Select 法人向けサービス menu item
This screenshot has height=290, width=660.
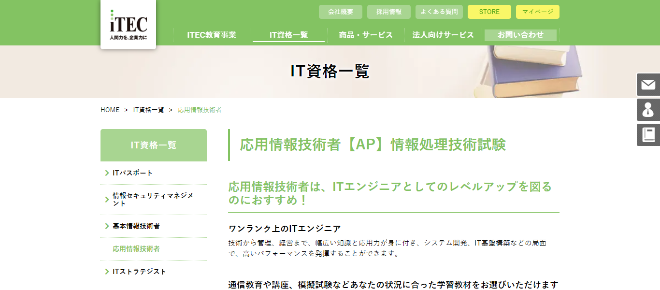point(443,35)
